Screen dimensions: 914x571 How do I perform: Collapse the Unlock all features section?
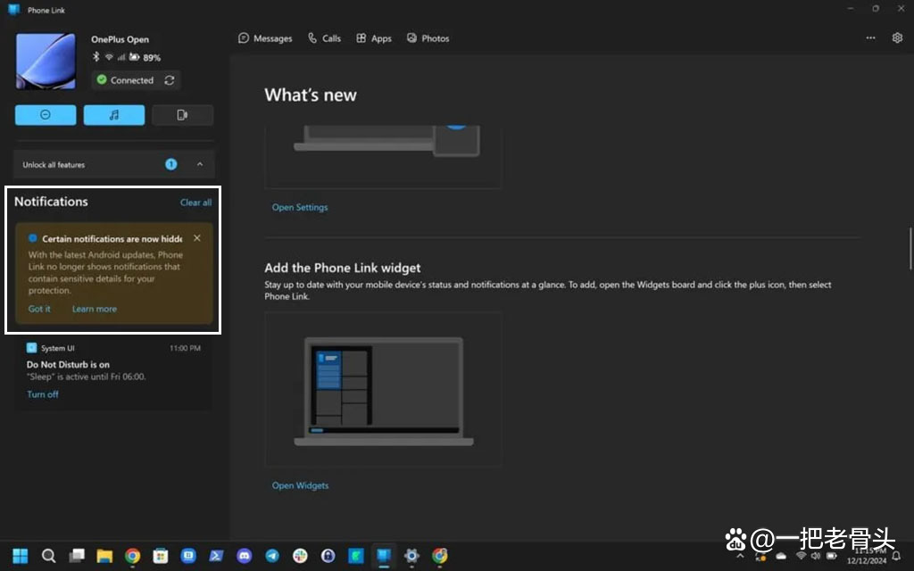200,164
